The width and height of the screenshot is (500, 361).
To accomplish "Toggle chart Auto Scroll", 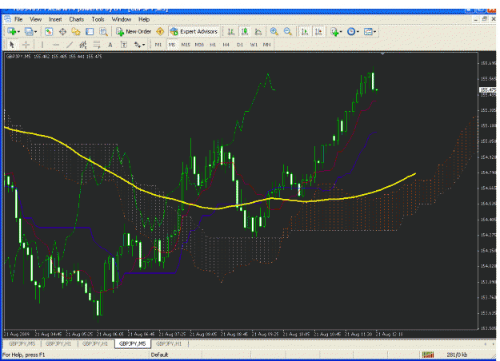I will pyautogui.click(x=305, y=31).
